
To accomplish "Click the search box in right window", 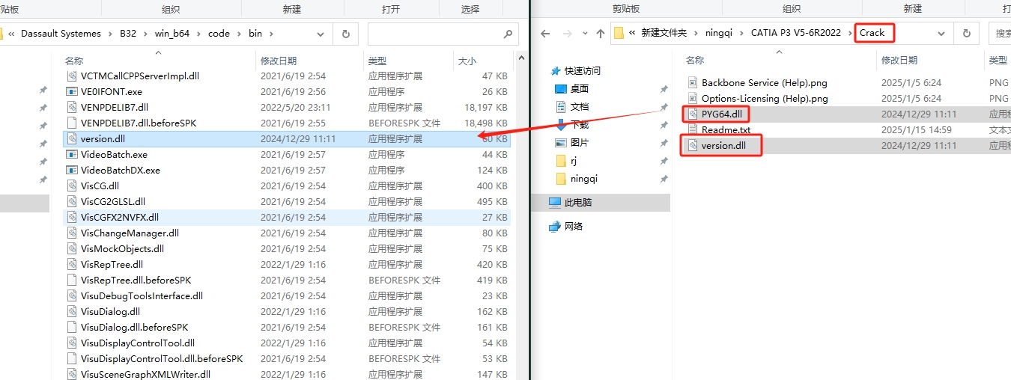I will [1000, 34].
